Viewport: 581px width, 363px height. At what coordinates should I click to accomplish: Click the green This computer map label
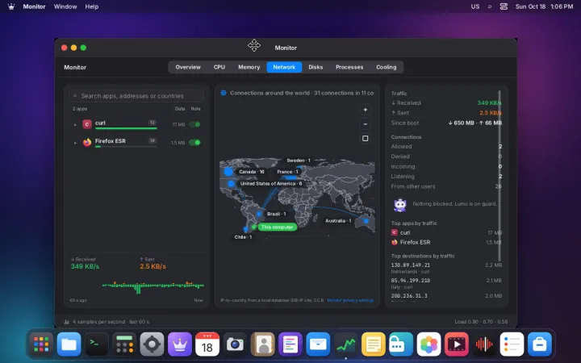point(277,227)
